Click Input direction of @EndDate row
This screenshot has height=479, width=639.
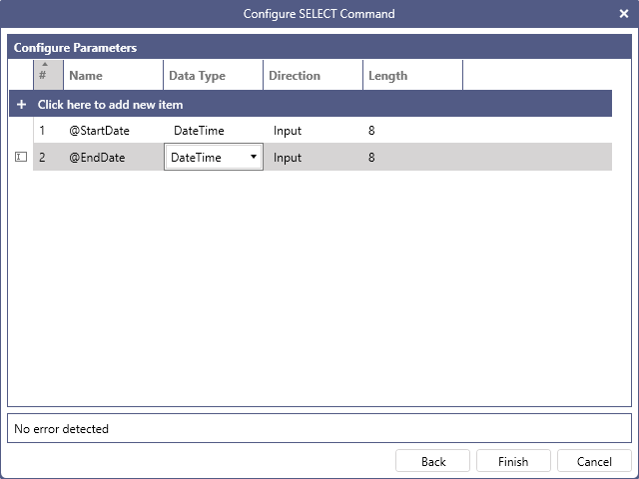288,158
